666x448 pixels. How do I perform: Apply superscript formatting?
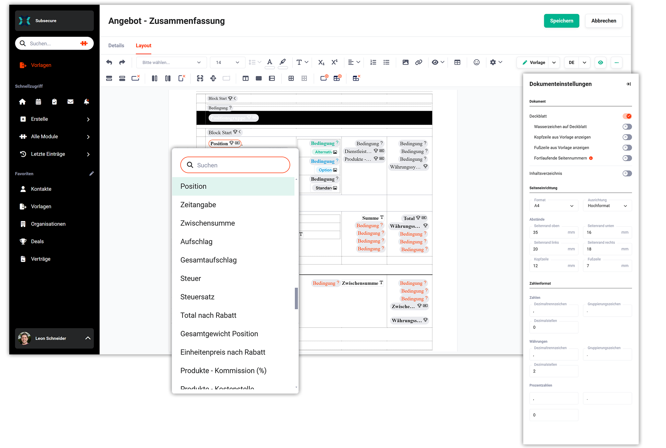(335, 62)
